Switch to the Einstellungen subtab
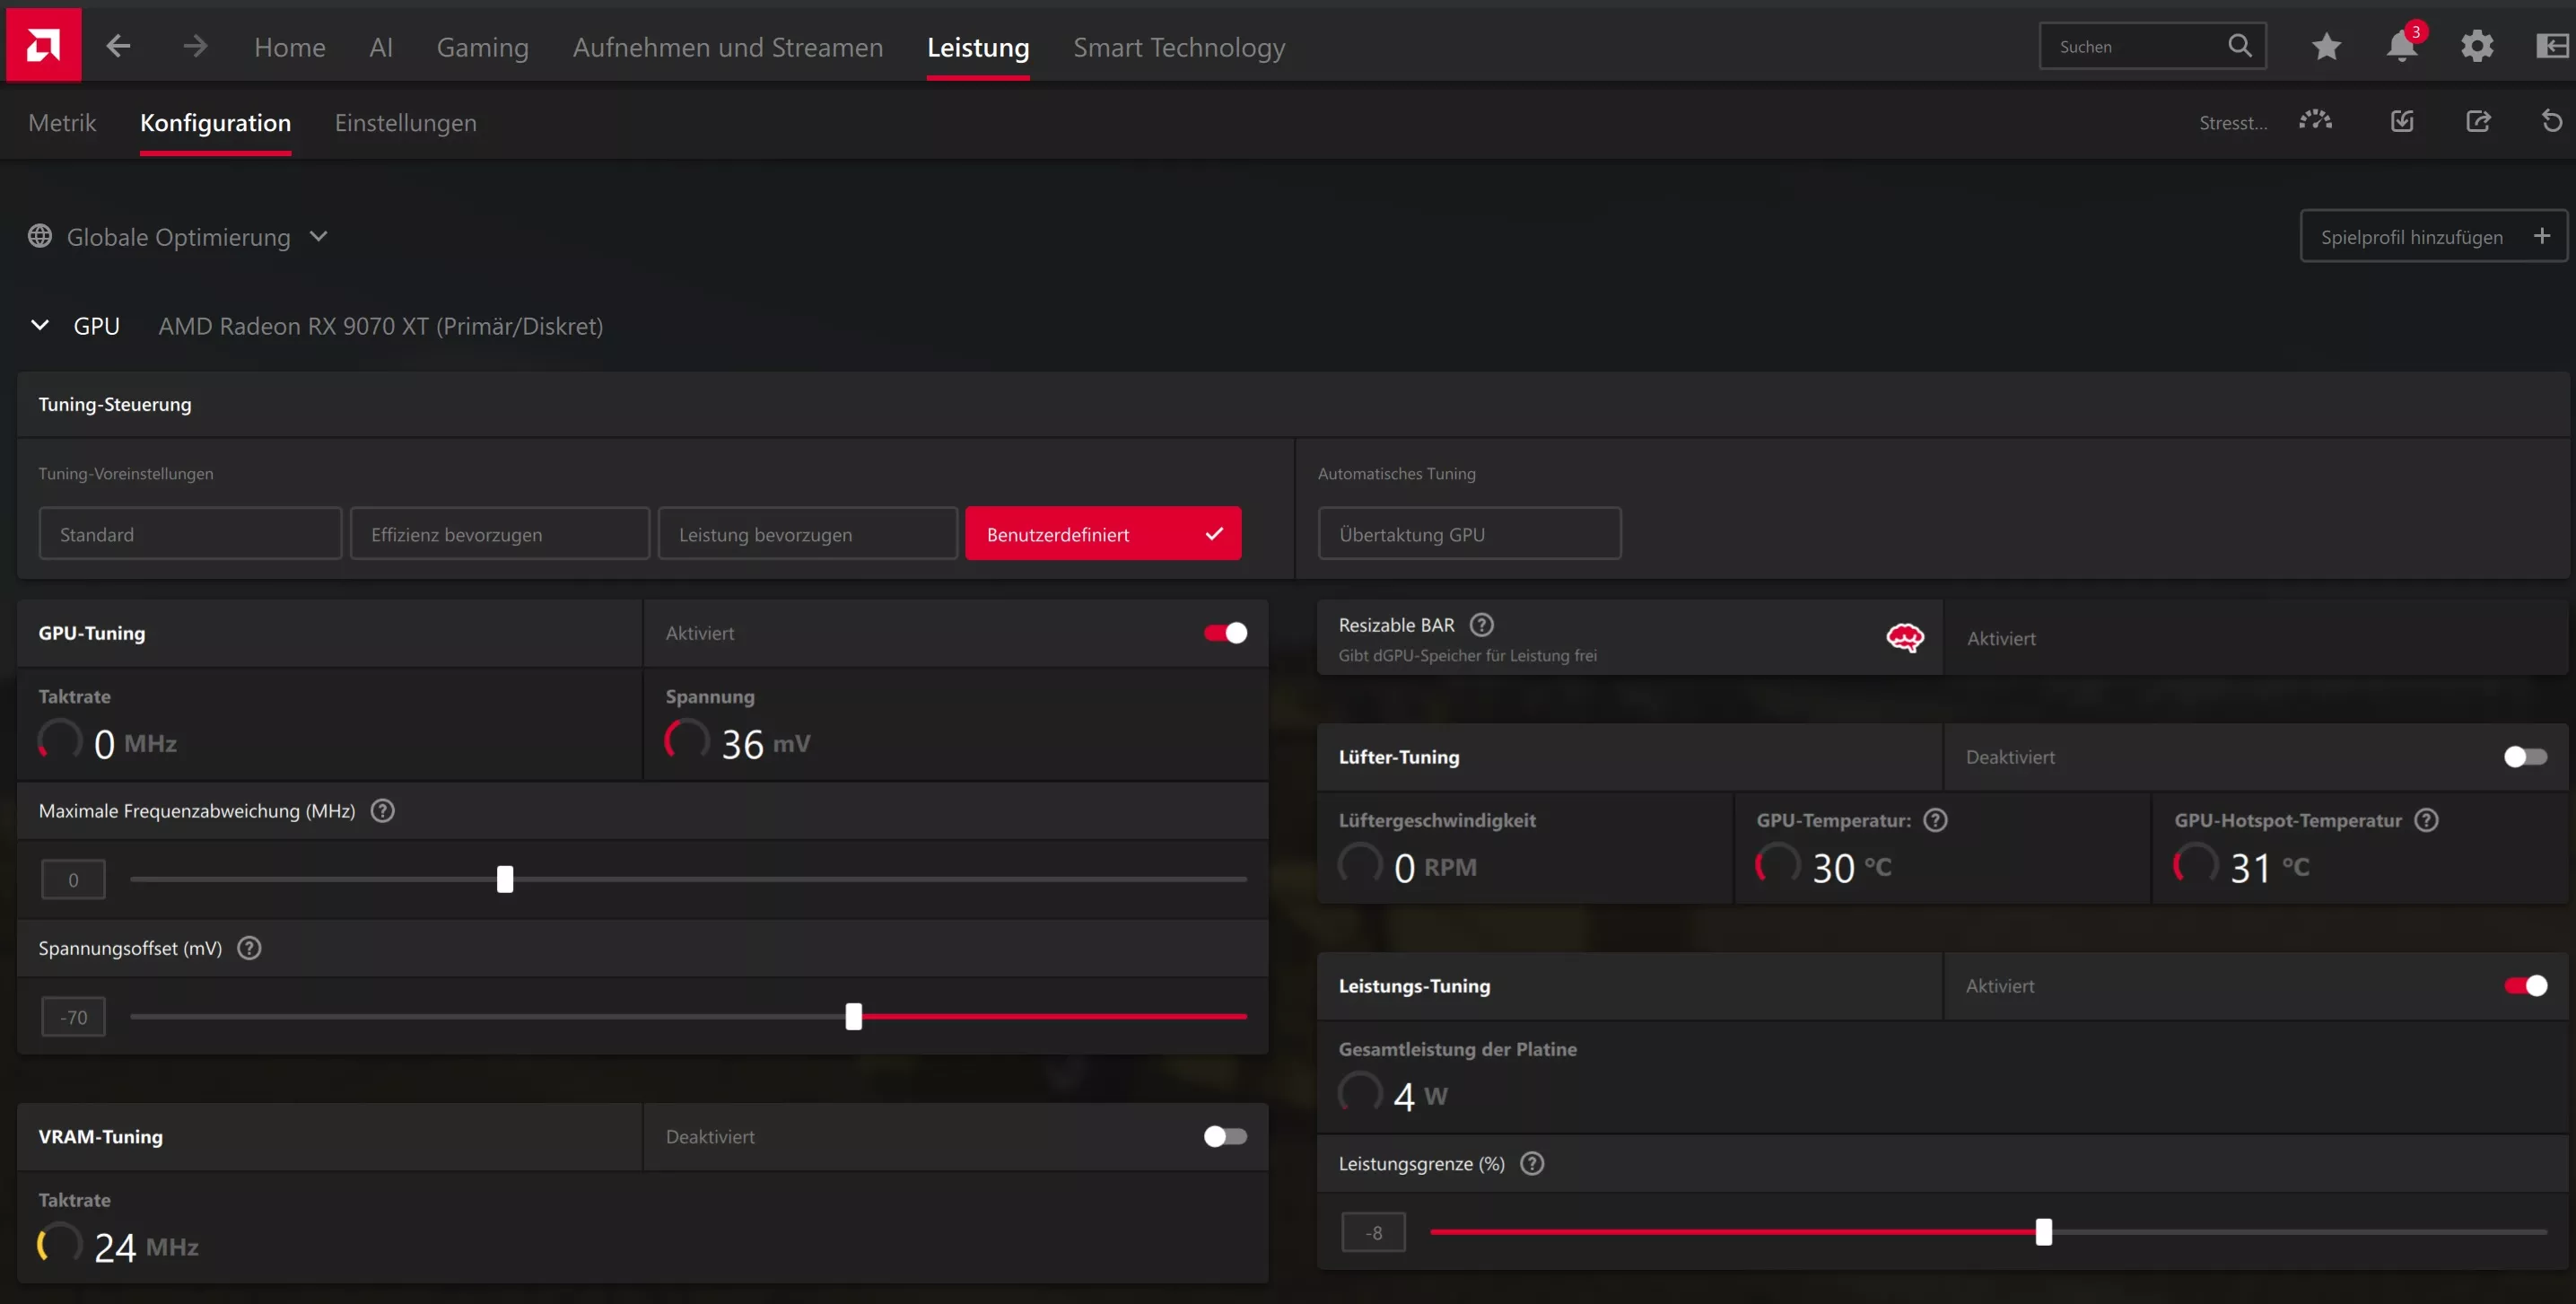2576x1304 pixels. [x=405, y=122]
